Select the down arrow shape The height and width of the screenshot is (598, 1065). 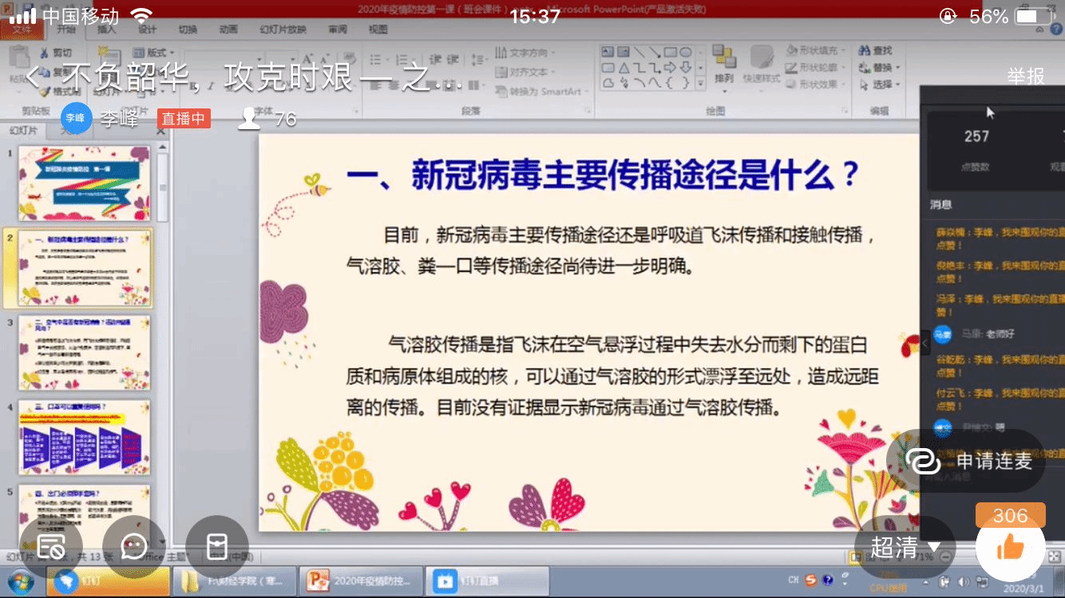tap(686, 68)
